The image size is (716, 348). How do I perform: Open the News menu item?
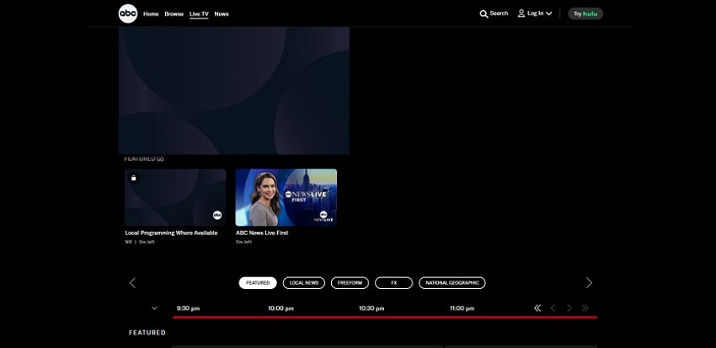pos(222,14)
